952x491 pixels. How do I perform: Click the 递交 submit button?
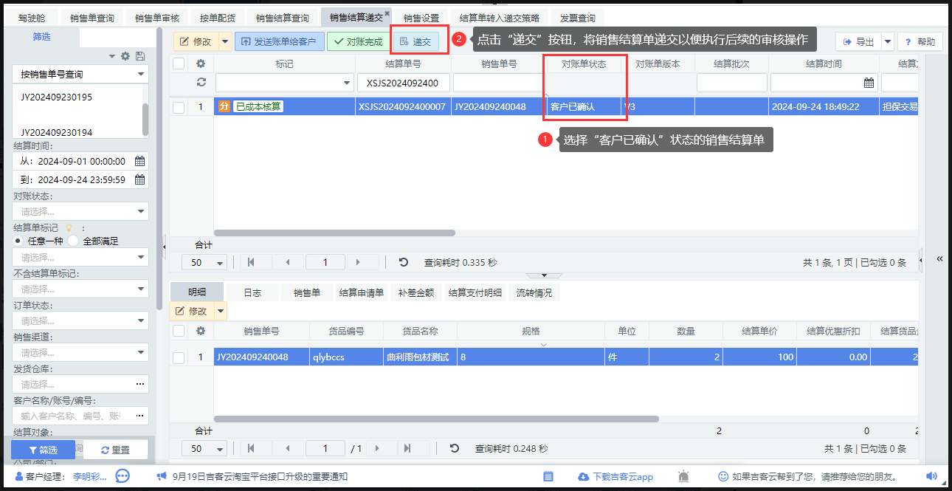[x=415, y=42]
